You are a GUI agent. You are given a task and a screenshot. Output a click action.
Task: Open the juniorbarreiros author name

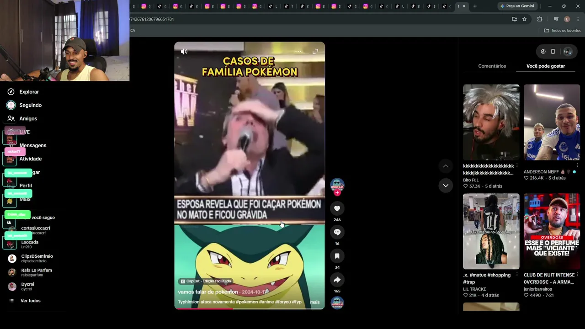coord(538,289)
